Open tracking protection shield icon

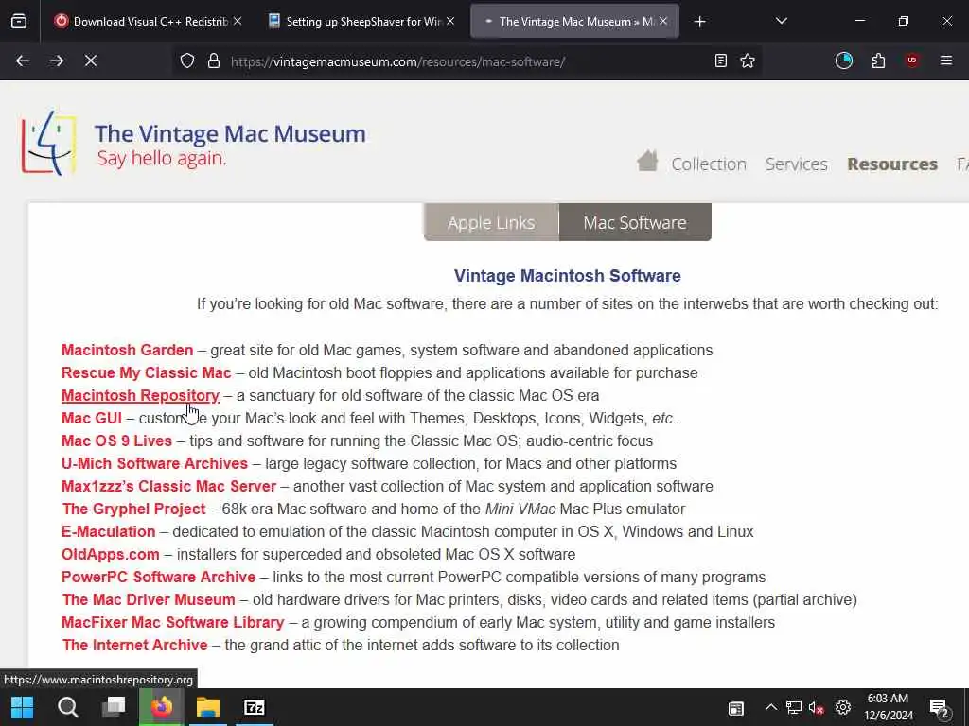click(187, 60)
